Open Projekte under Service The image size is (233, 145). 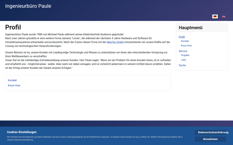click(x=185, y=55)
